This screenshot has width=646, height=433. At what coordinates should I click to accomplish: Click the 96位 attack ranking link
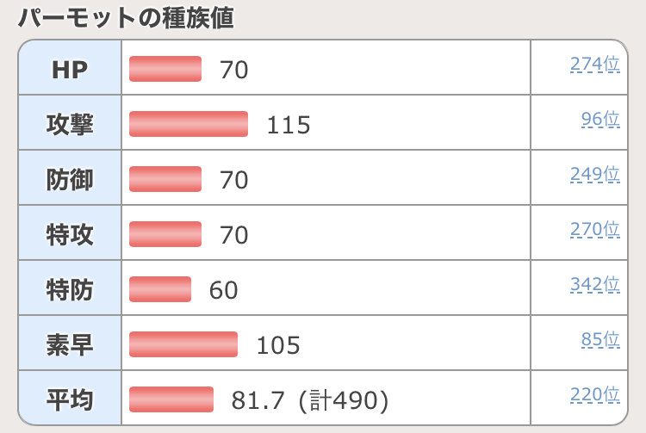coord(600,120)
